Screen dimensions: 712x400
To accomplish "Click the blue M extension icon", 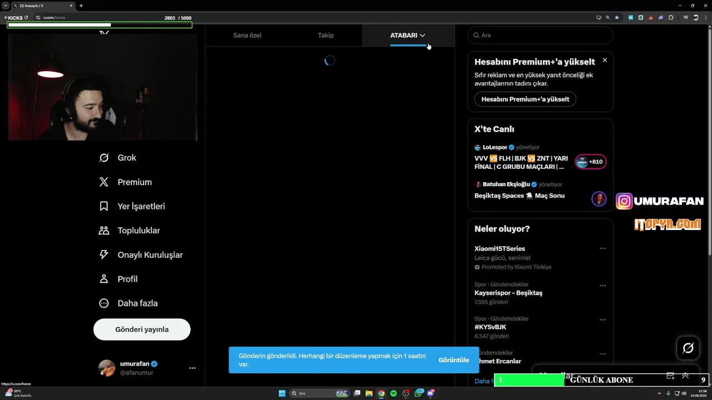I will point(631,18).
